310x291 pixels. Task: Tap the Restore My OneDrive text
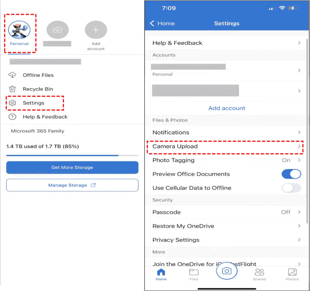coord(183,226)
